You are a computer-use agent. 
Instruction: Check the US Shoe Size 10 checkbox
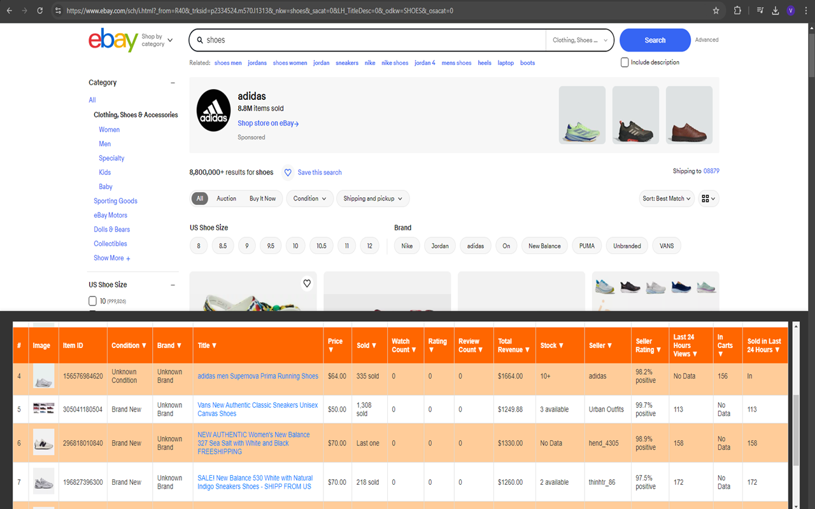pyautogui.click(x=93, y=301)
